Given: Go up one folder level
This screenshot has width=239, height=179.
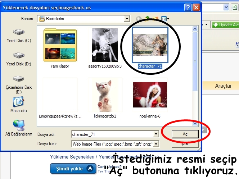Looking at the screenshot, I should [x=147, y=19].
